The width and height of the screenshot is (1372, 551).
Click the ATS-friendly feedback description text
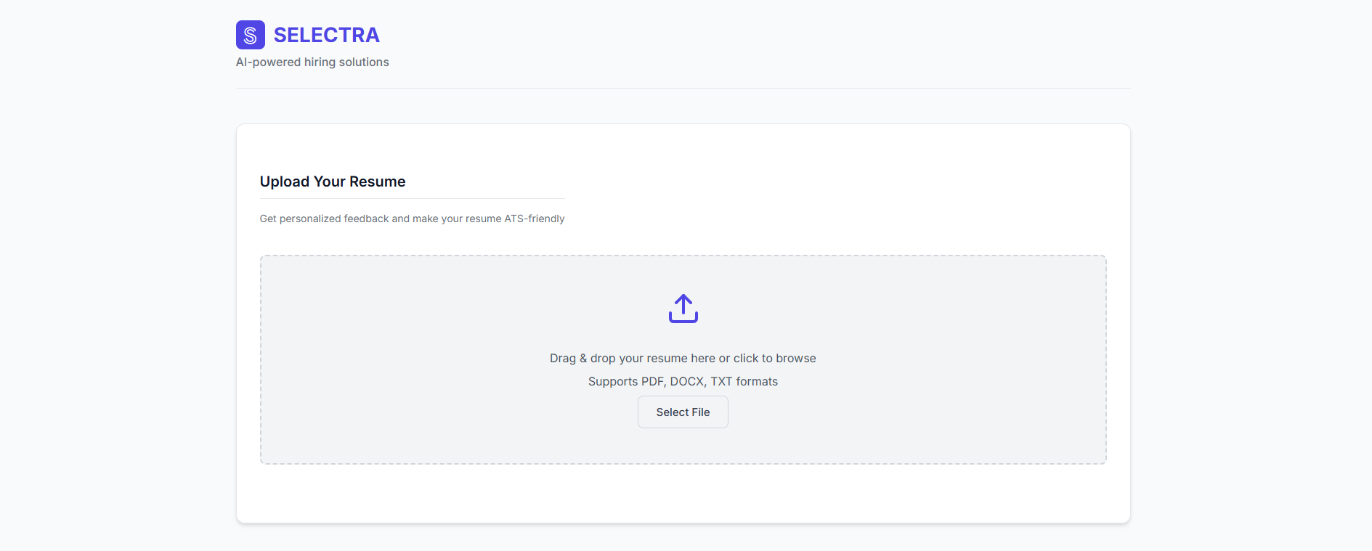tap(412, 219)
